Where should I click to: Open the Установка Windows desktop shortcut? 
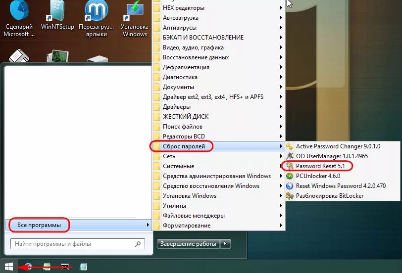(x=135, y=18)
